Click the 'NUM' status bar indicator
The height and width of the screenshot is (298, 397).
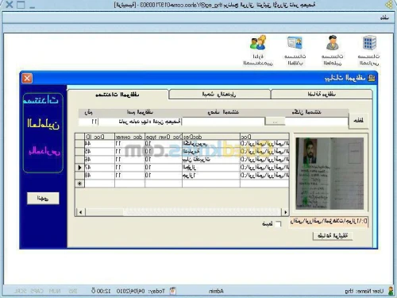pyautogui.click(x=55, y=291)
